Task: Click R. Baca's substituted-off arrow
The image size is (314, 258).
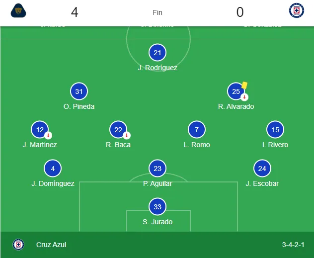Action: click(x=127, y=135)
